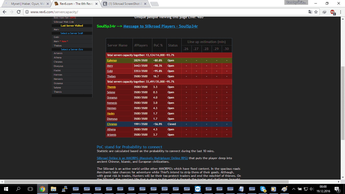Select Silkroad Web Link in the sidebar
This screenshot has width=345, height=194.
pyautogui.click(x=64, y=22)
